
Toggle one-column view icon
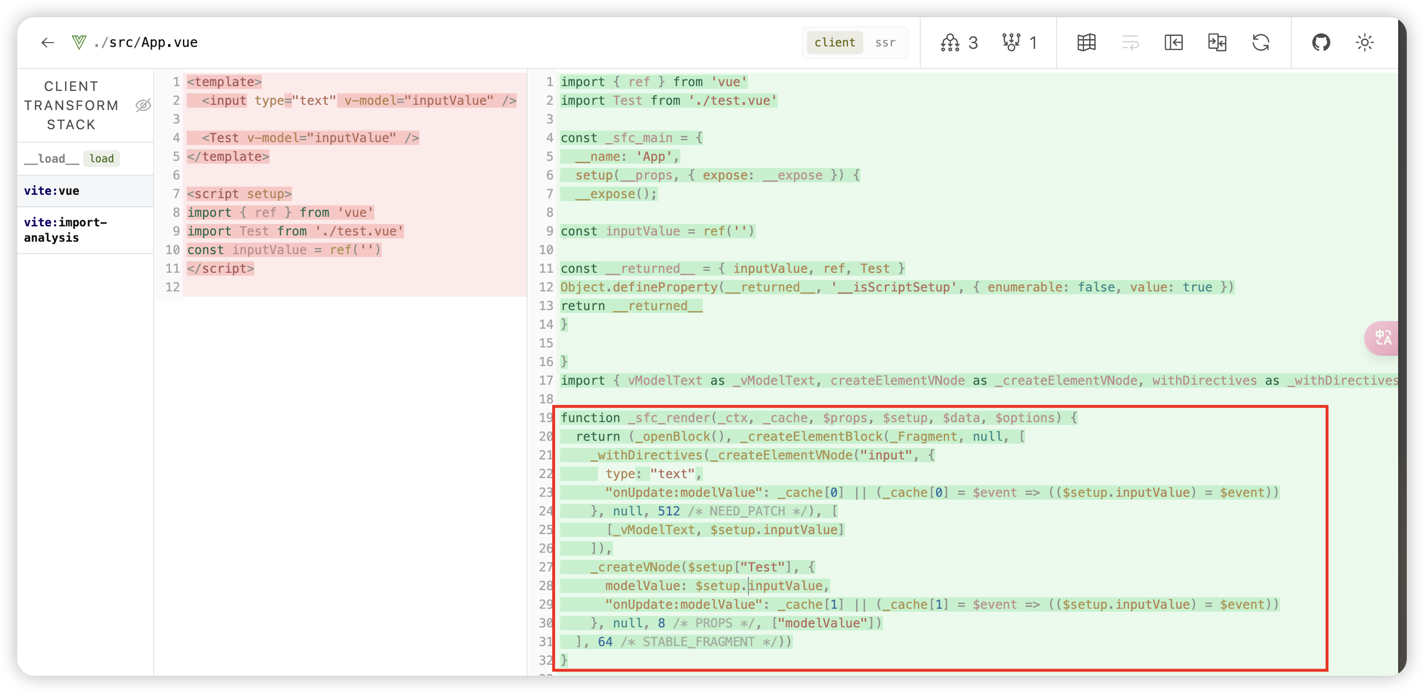[1174, 43]
